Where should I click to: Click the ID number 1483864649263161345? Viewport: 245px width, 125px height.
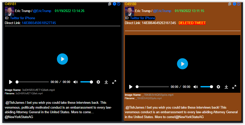159,23
